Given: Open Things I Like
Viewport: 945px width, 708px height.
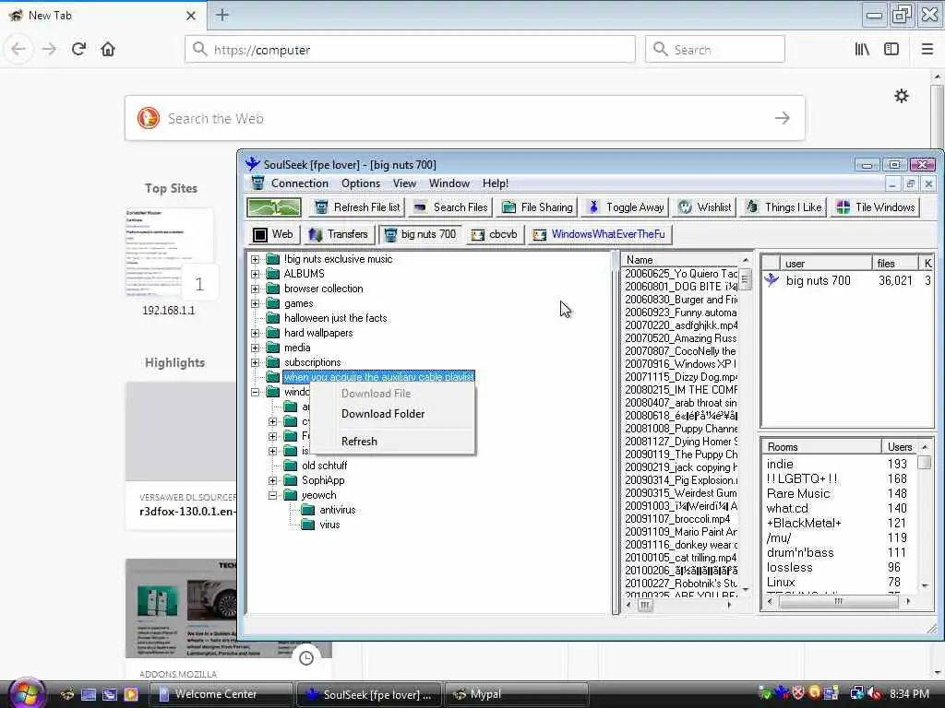Looking at the screenshot, I should tap(784, 207).
